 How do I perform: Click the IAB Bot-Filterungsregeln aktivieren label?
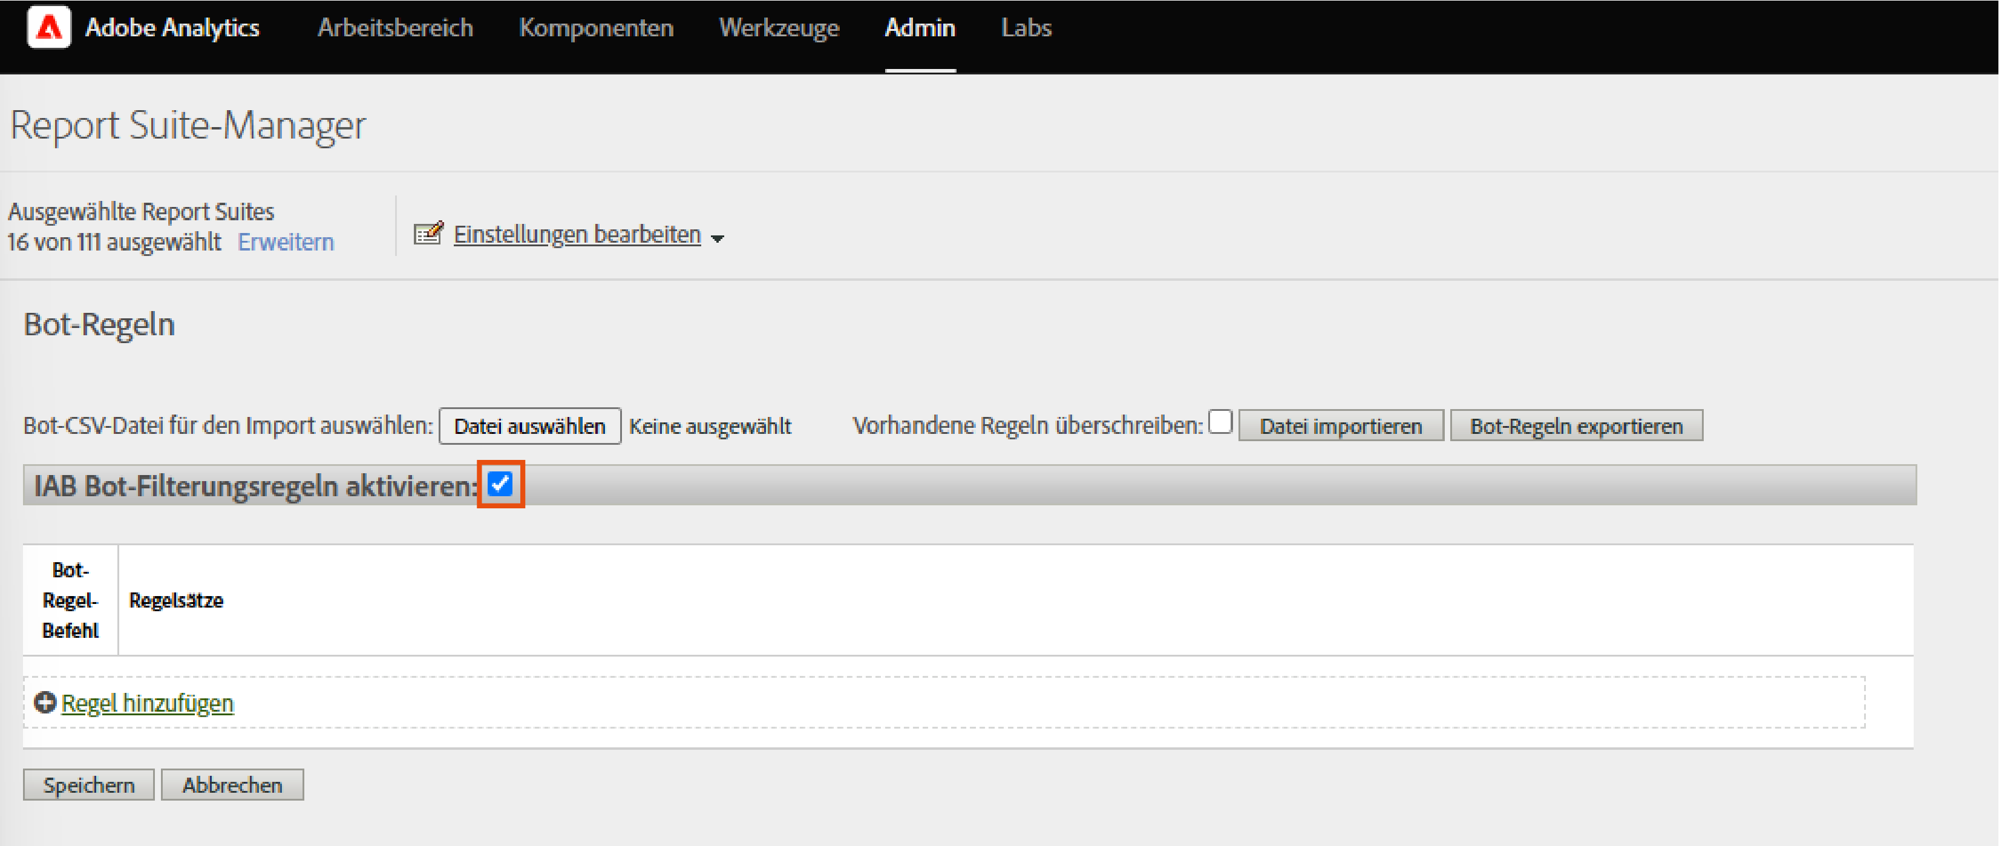pyautogui.click(x=256, y=486)
